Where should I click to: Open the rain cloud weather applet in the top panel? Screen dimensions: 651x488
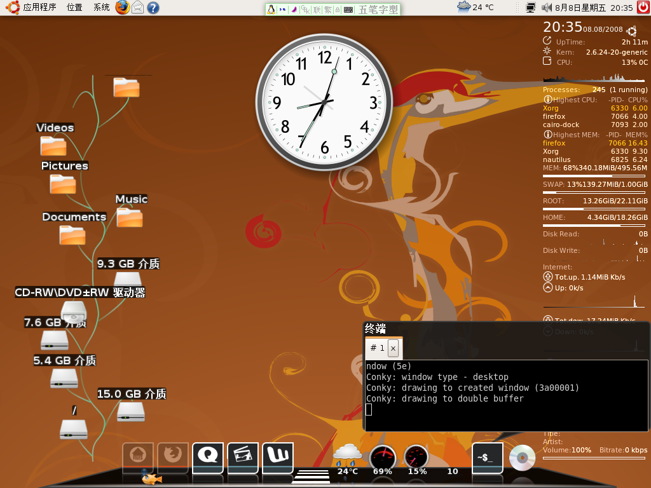(x=463, y=7)
